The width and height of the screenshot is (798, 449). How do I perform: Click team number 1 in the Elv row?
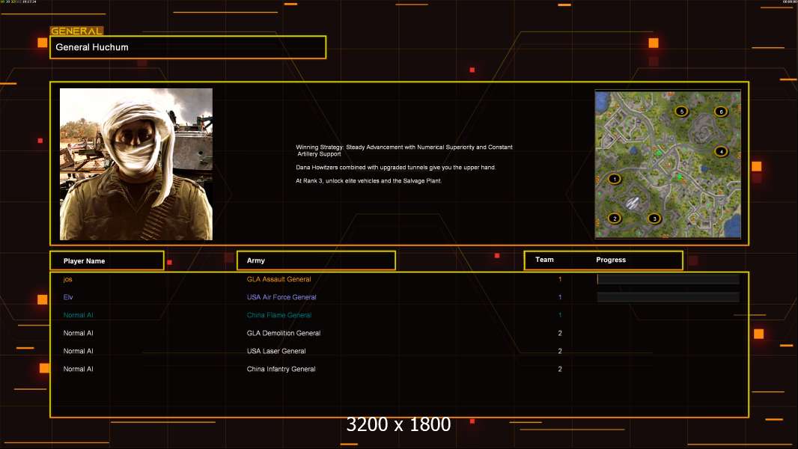pos(560,297)
